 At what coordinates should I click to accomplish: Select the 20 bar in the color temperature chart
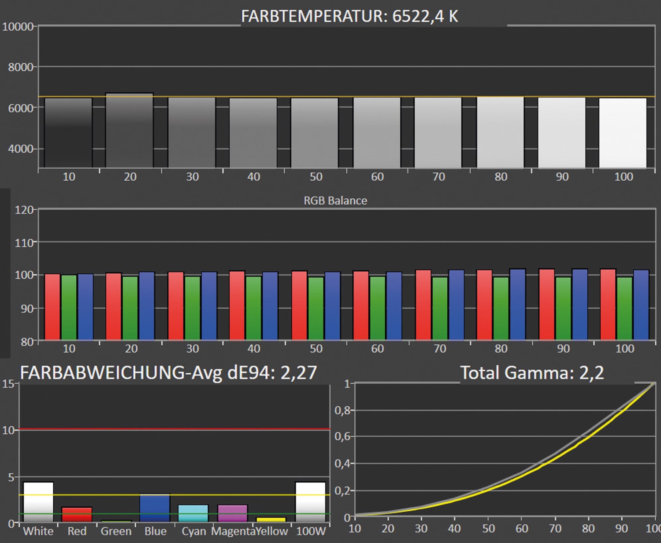tap(130, 130)
